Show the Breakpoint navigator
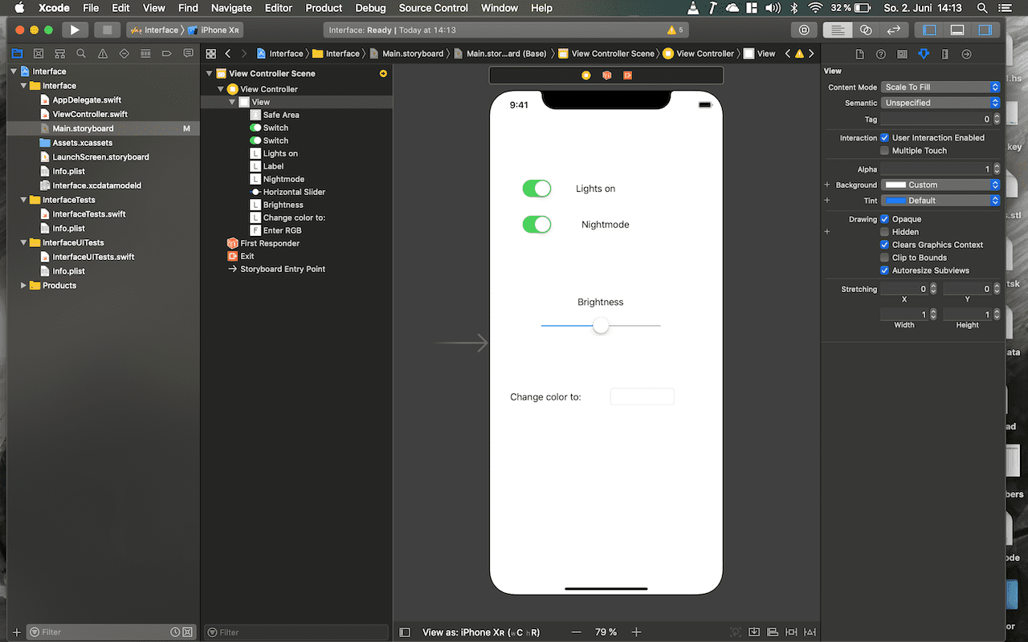Screen dimensions: 1028x642 (x=167, y=54)
